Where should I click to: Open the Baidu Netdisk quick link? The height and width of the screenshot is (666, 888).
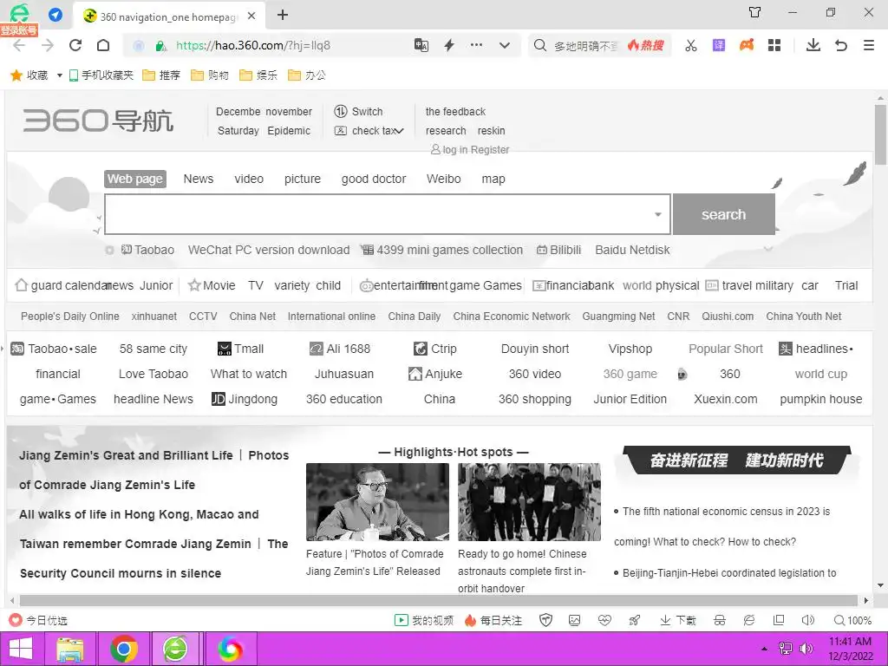pos(632,250)
